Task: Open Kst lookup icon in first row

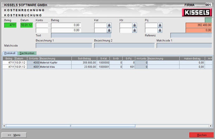Action: click(x=109, y=25)
